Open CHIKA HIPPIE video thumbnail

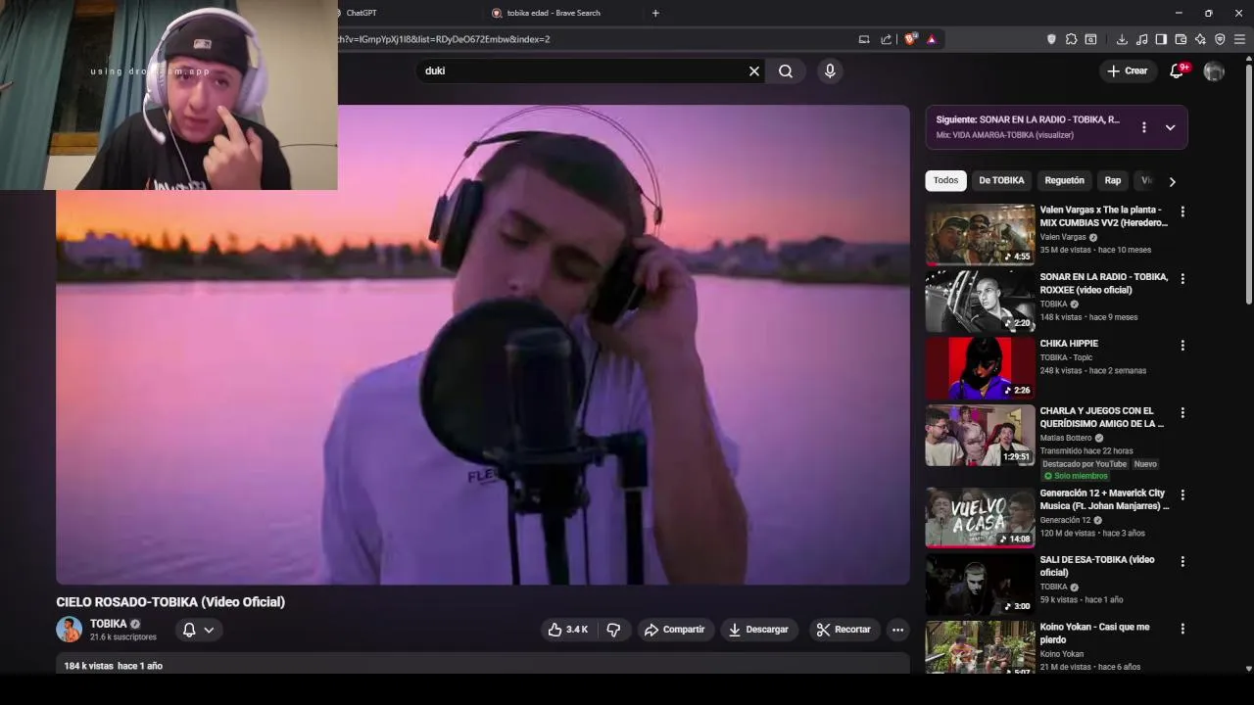980,368
